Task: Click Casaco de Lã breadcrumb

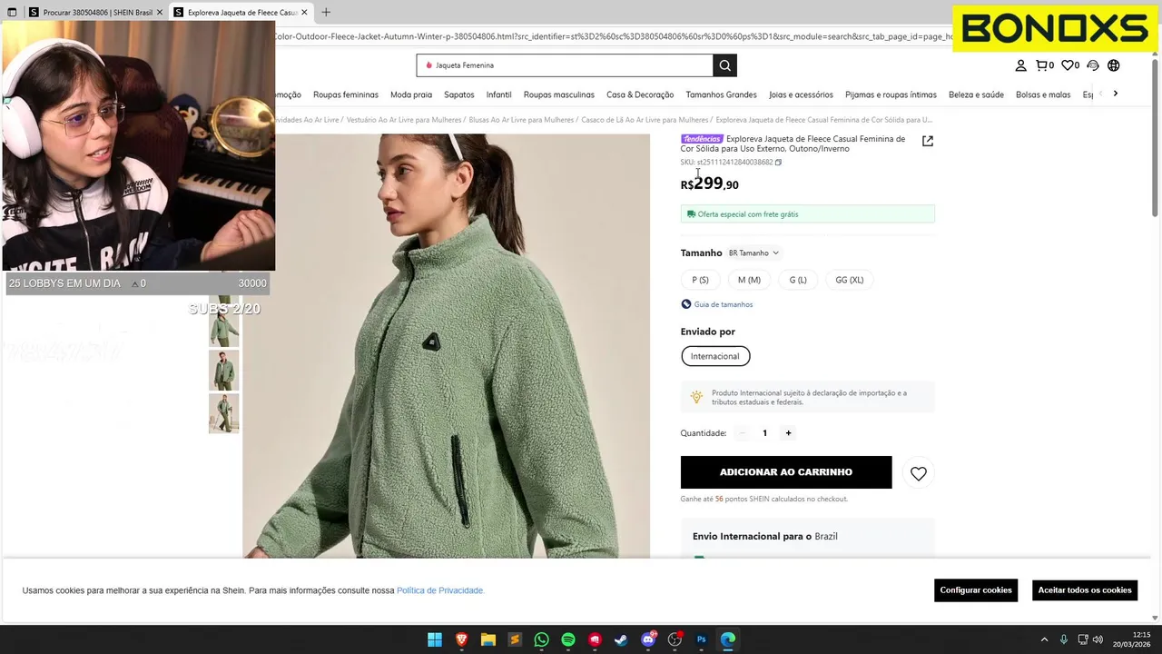Action: [x=645, y=120]
